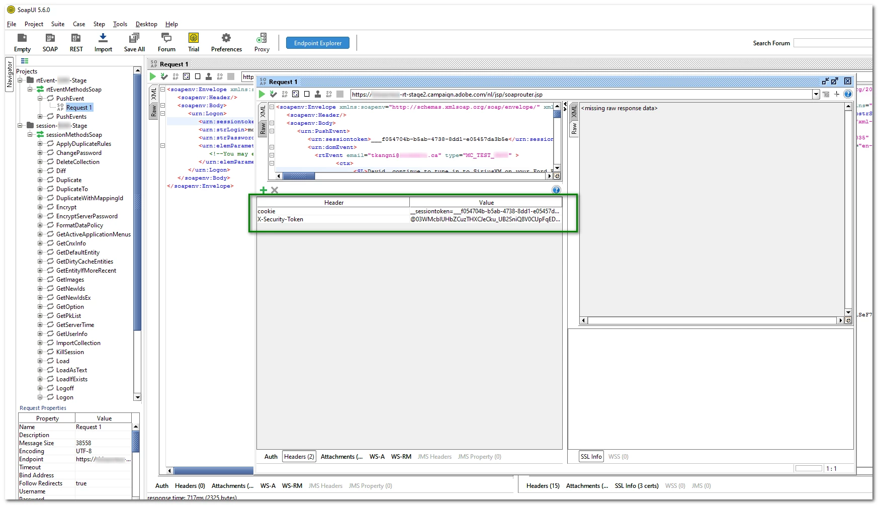Create an Empty project from toolbar
The height and width of the screenshot is (505, 878).
tap(22, 43)
